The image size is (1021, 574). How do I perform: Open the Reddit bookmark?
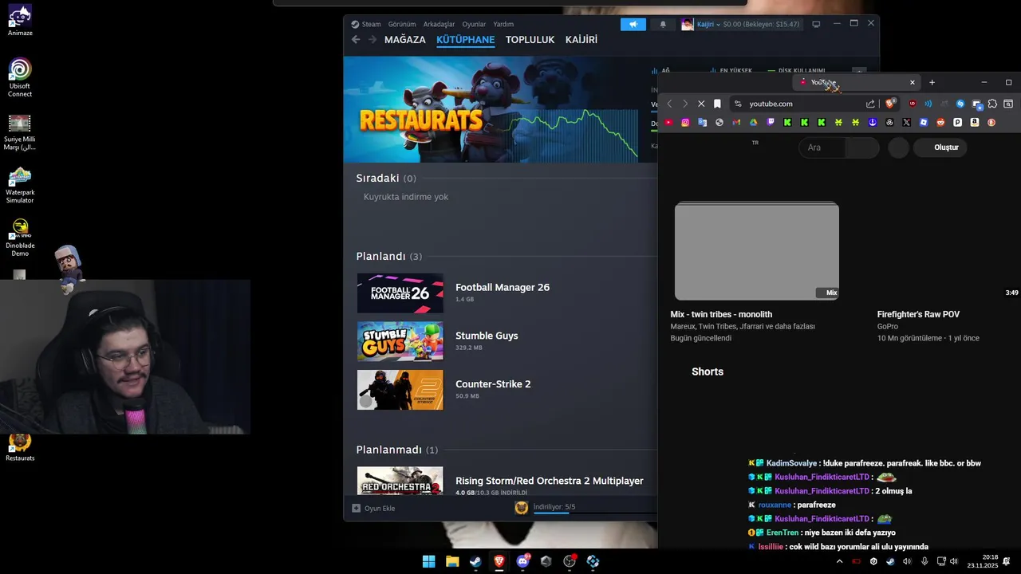(940, 123)
